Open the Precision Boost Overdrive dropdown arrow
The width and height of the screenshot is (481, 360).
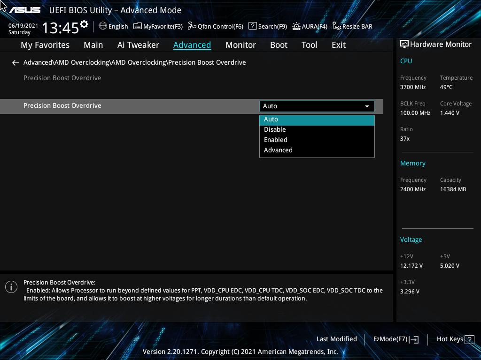click(x=367, y=106)
